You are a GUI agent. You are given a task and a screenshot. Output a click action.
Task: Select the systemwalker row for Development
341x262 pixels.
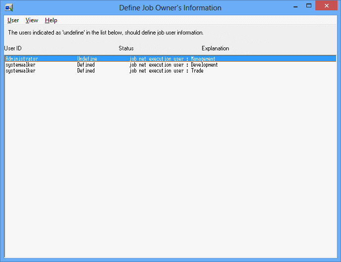pos(170,65)
